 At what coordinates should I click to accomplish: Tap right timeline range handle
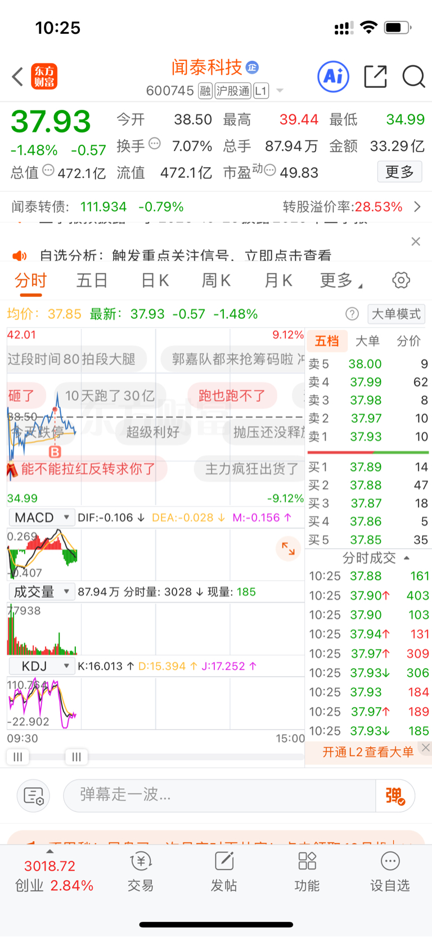pos(76,757)
